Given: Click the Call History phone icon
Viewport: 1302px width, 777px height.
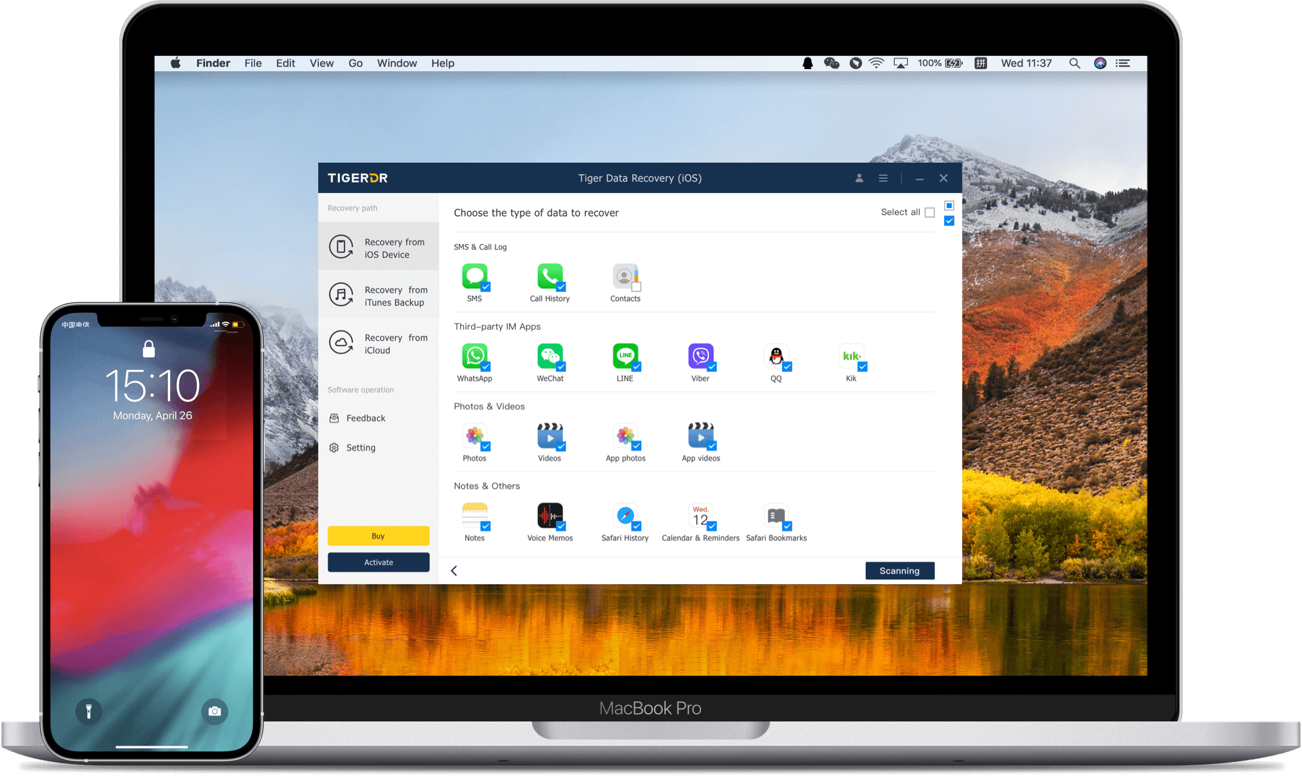Looking at the screenshot, I should tap(550, 277).
